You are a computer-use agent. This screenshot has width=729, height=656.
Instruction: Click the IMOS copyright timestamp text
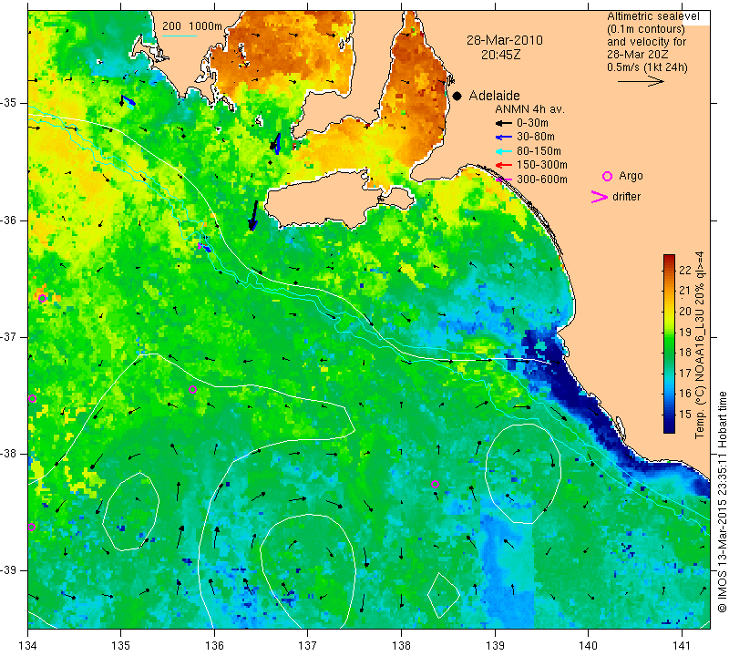click(x=722, y=502)
